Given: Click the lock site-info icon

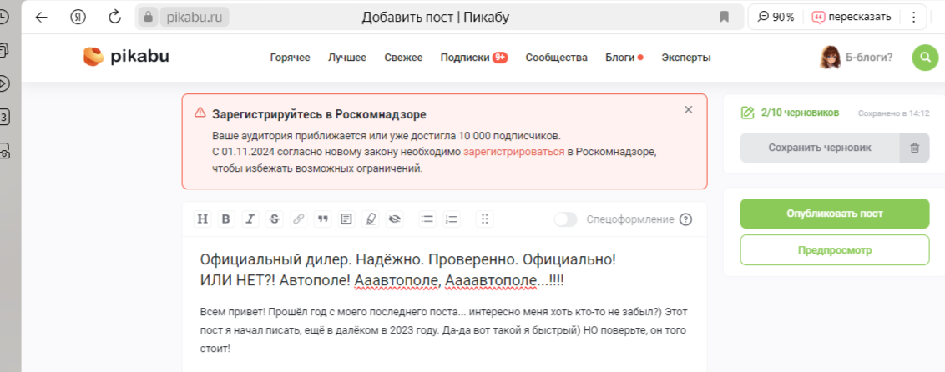Looking at the screenshot, I should click(147, 17).
